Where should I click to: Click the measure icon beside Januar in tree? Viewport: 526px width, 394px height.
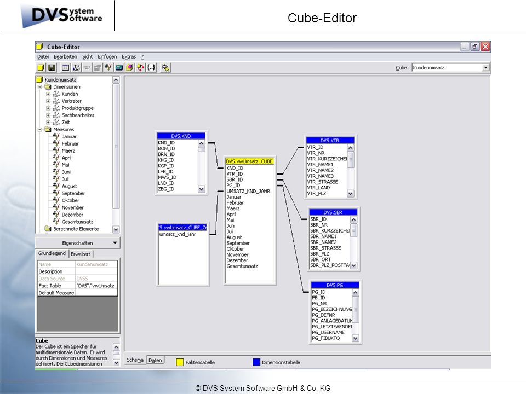56,136
